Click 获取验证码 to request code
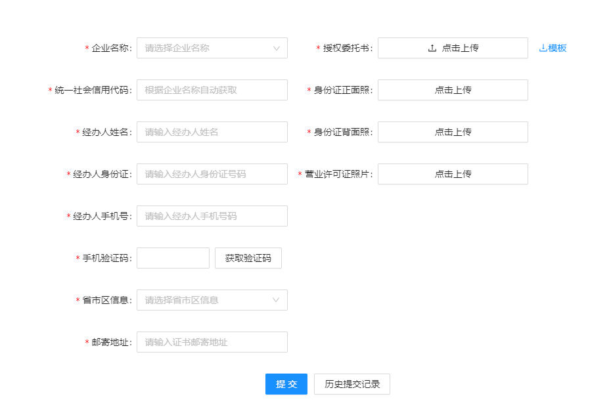The image size is (611, 409). (x=248, y=258)
